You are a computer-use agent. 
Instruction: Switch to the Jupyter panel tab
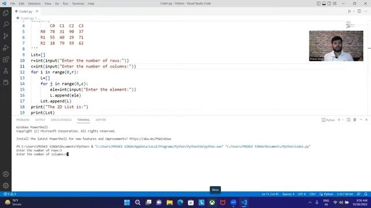[x=100, y=120]
